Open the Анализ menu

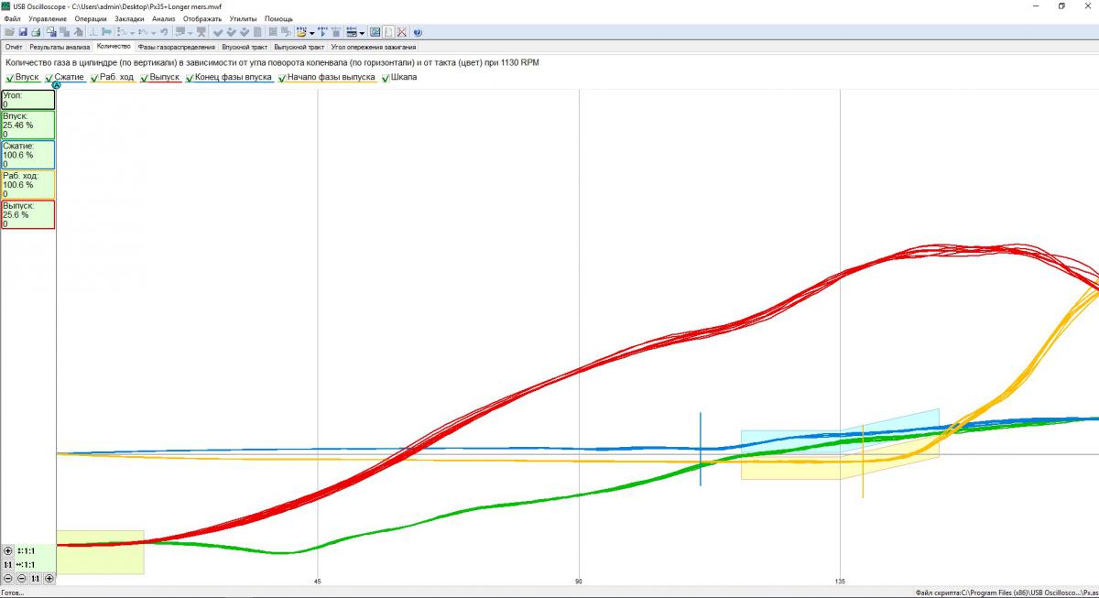tap(163, 18)
